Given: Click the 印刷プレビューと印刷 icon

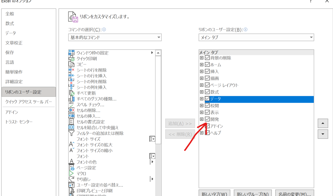Looking at the screenshot, I should point(71,191).
